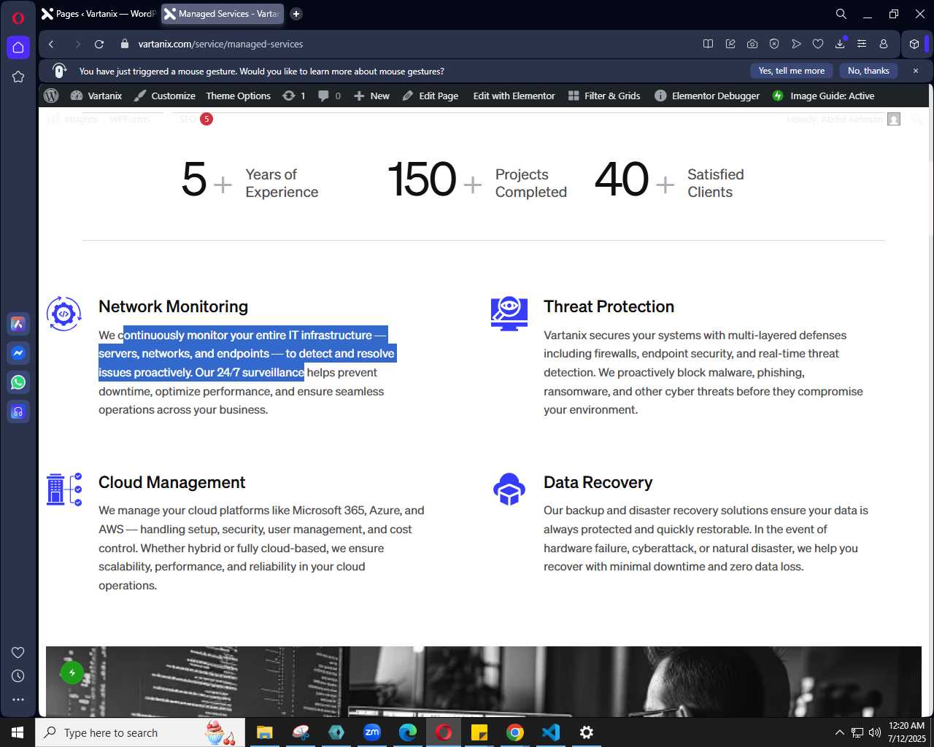Click the Network Monitoring gear icon
Image resolution: width=934 pixels, height=747 pixels.
click(63, 314)
